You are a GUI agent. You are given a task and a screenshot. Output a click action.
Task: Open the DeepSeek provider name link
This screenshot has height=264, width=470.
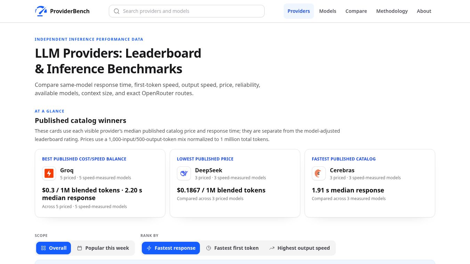[x=209, y=170]
